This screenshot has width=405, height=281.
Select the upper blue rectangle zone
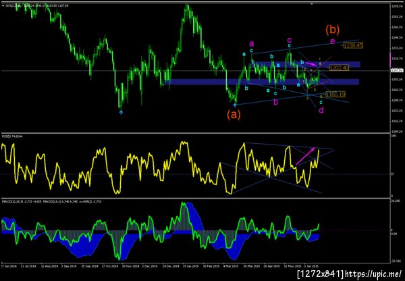click(x=304, y=65)
